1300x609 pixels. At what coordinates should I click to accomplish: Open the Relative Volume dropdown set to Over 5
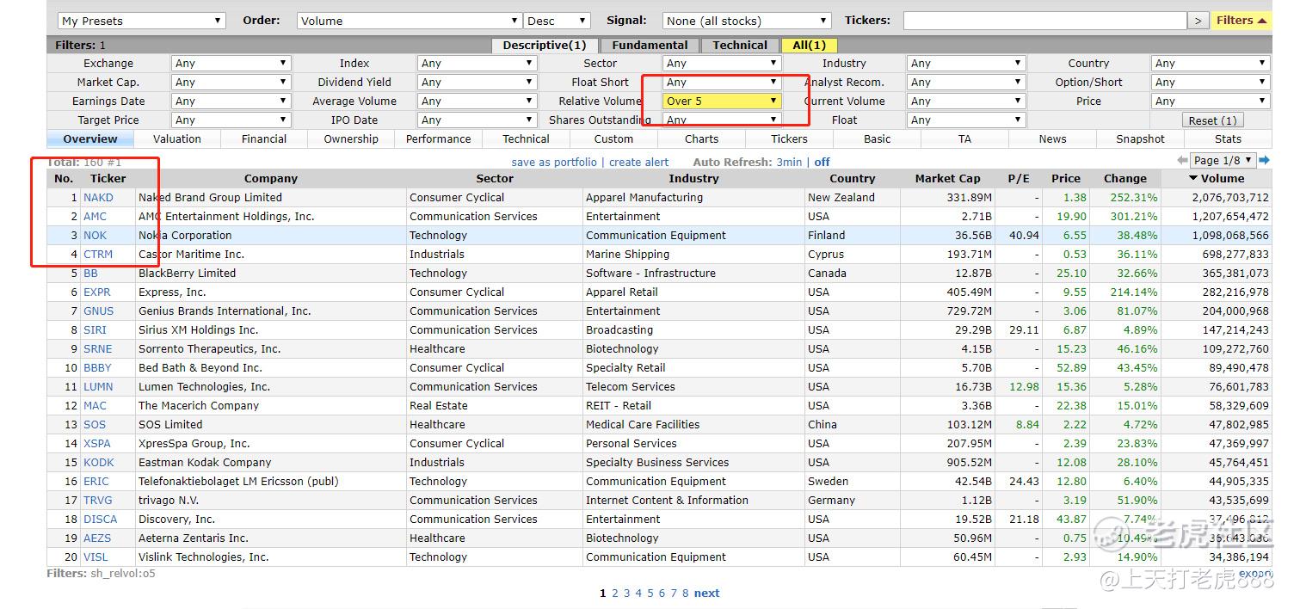pyautogui.click(x=722, y=101)
